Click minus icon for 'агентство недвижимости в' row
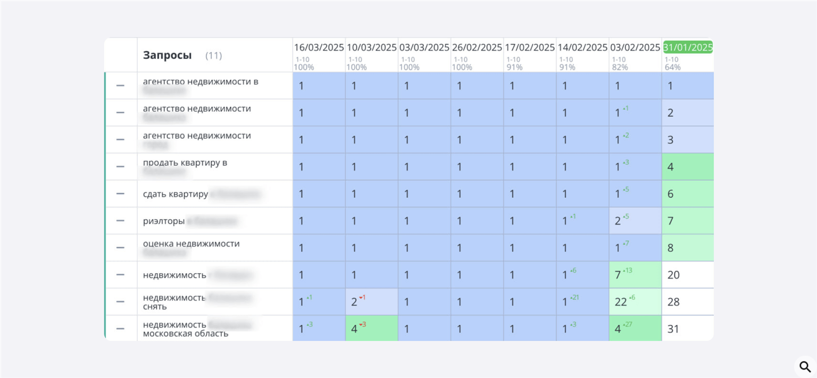The image size is (817, 378). [x=120, y=86]
